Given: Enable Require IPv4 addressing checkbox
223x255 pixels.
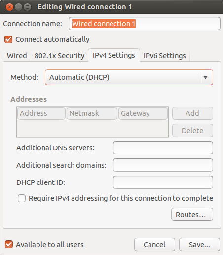Looking at the screenshot, I should (22, 198).
